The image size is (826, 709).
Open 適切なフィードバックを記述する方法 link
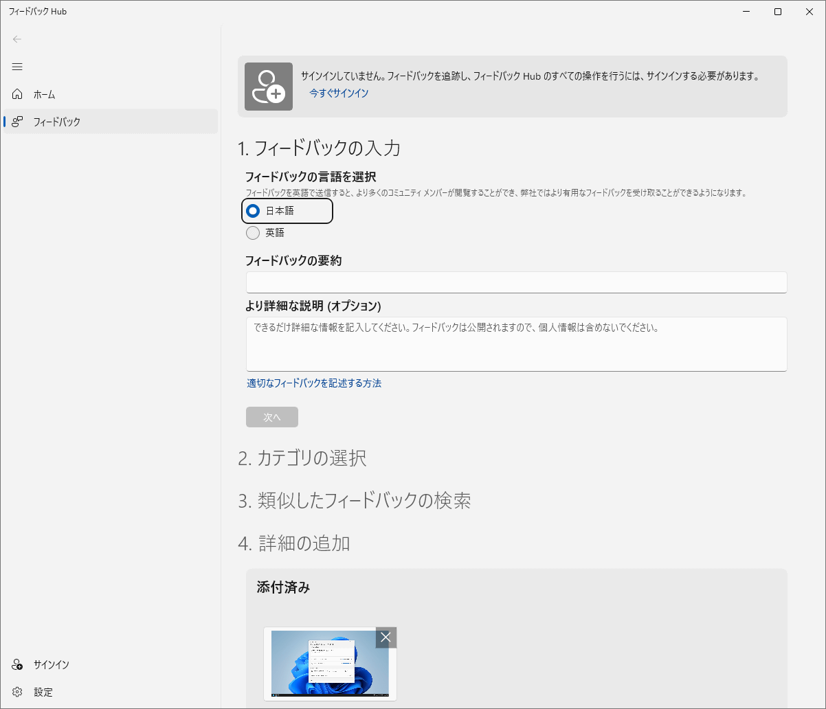click(x=314, y=383)
